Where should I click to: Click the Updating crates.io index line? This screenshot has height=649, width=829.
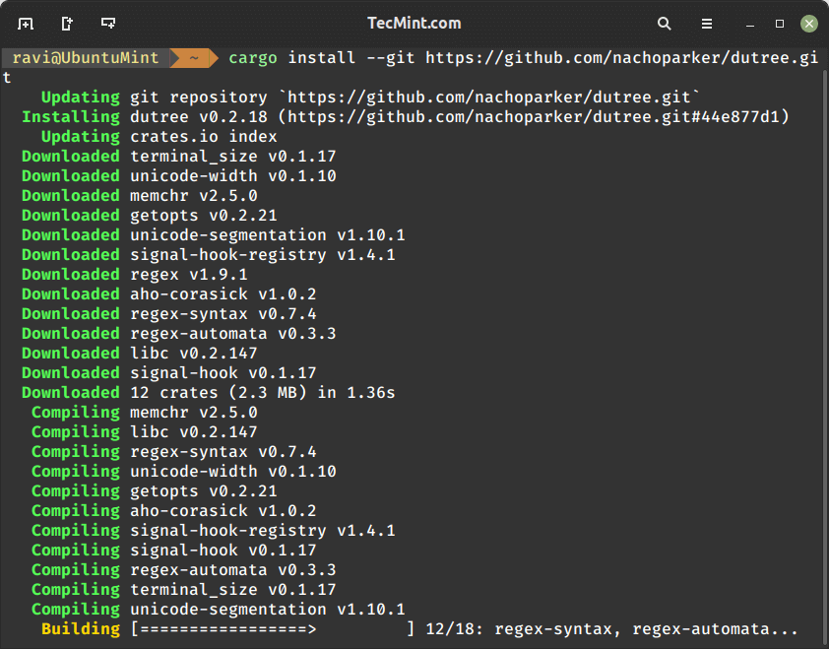coord(159,137)
